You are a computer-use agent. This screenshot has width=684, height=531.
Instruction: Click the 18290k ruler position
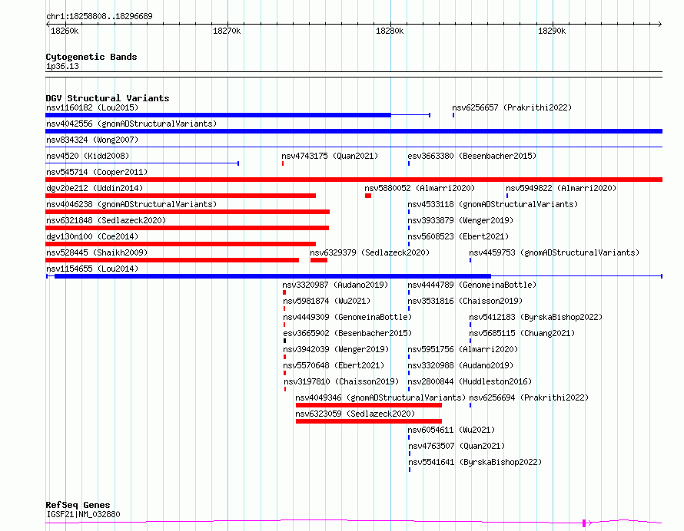(x=552, y=31)
